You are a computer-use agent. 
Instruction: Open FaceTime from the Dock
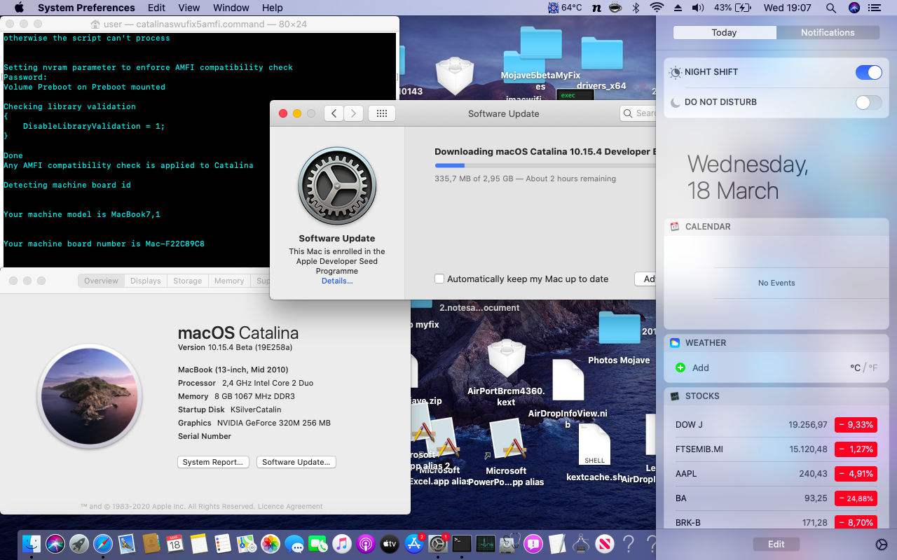318,543
